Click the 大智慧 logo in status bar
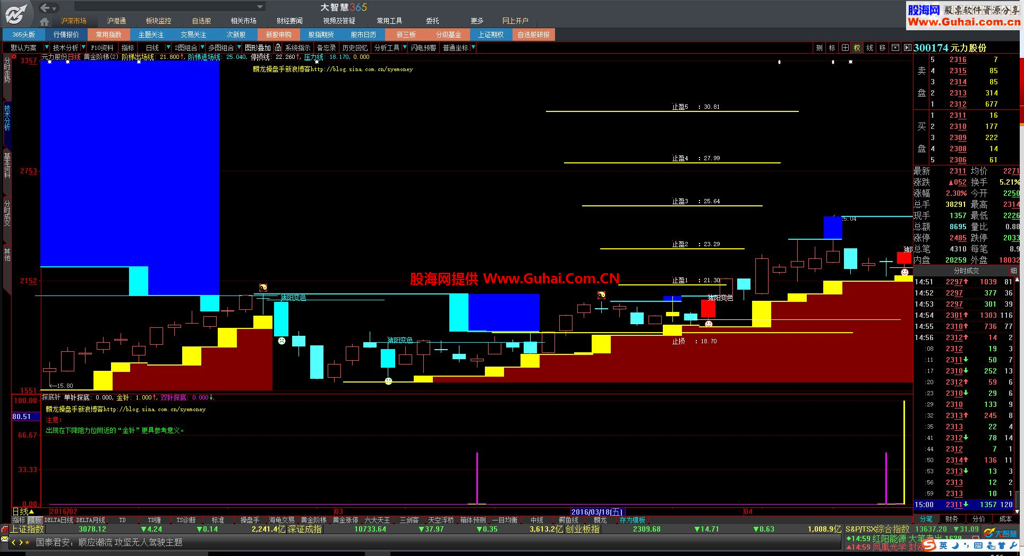Image resolution: width=1024 pixels, height=556 pixels. point(1000,533)
